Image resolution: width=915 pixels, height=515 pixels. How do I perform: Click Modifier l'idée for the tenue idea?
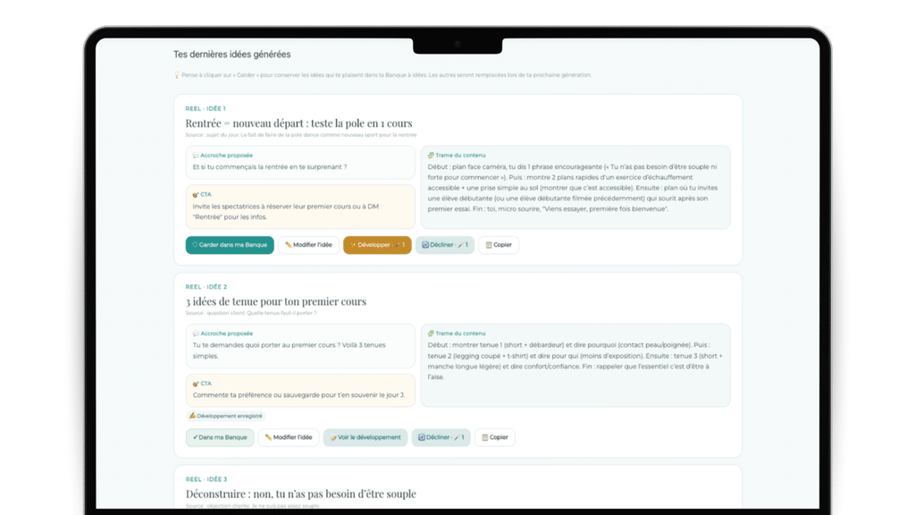coord(289,437)
